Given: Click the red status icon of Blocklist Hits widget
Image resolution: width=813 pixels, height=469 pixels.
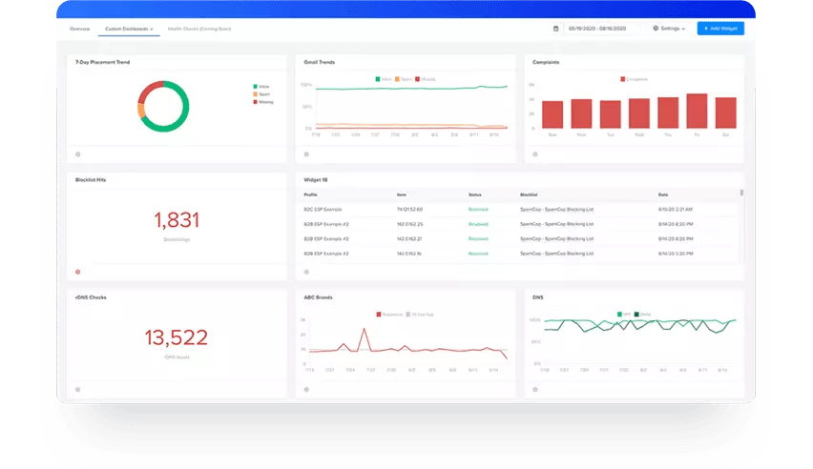Looking at the screenshot, I should 78,272.
